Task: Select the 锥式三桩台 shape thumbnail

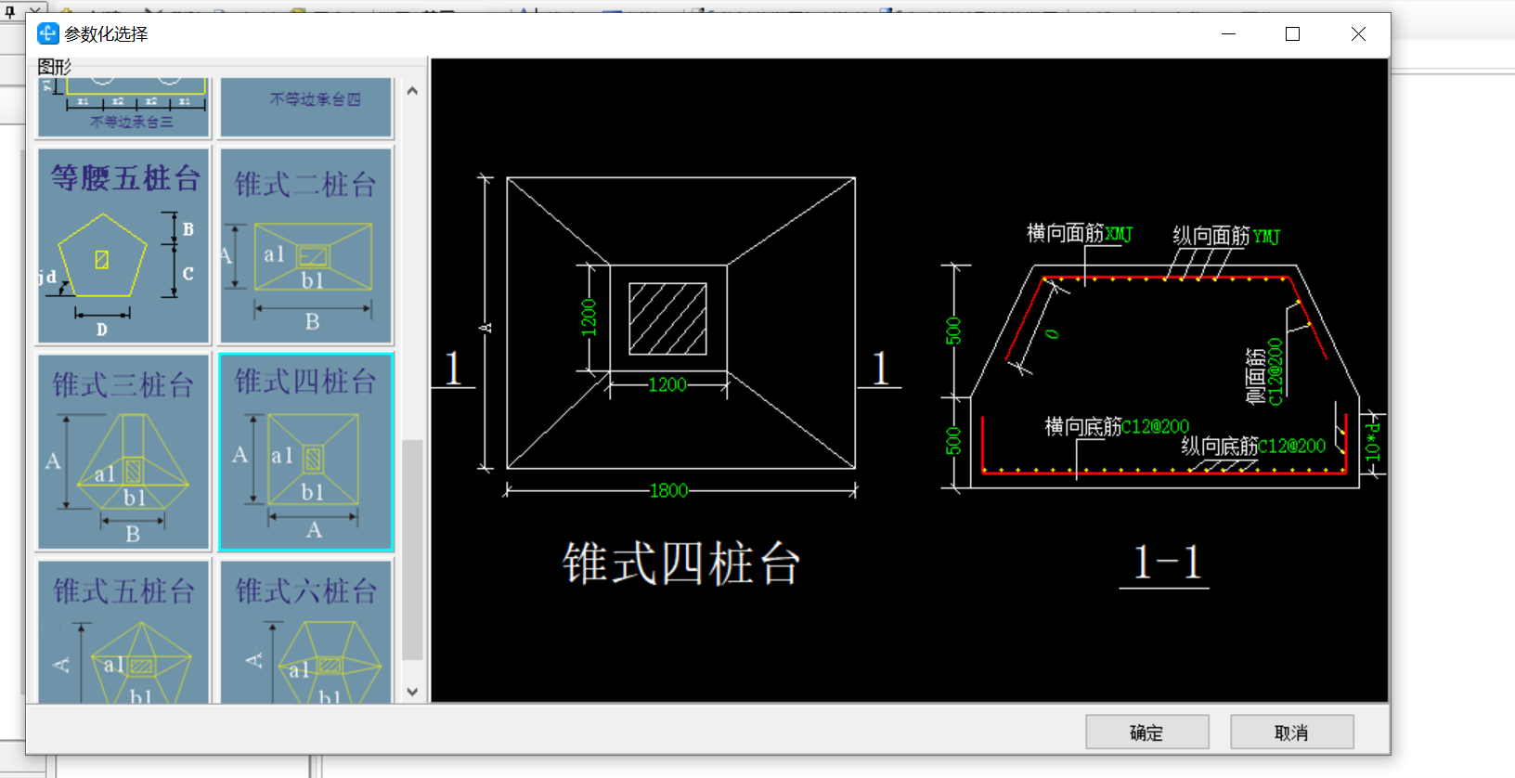Action: pyautogui.click(x=123, y=452)
